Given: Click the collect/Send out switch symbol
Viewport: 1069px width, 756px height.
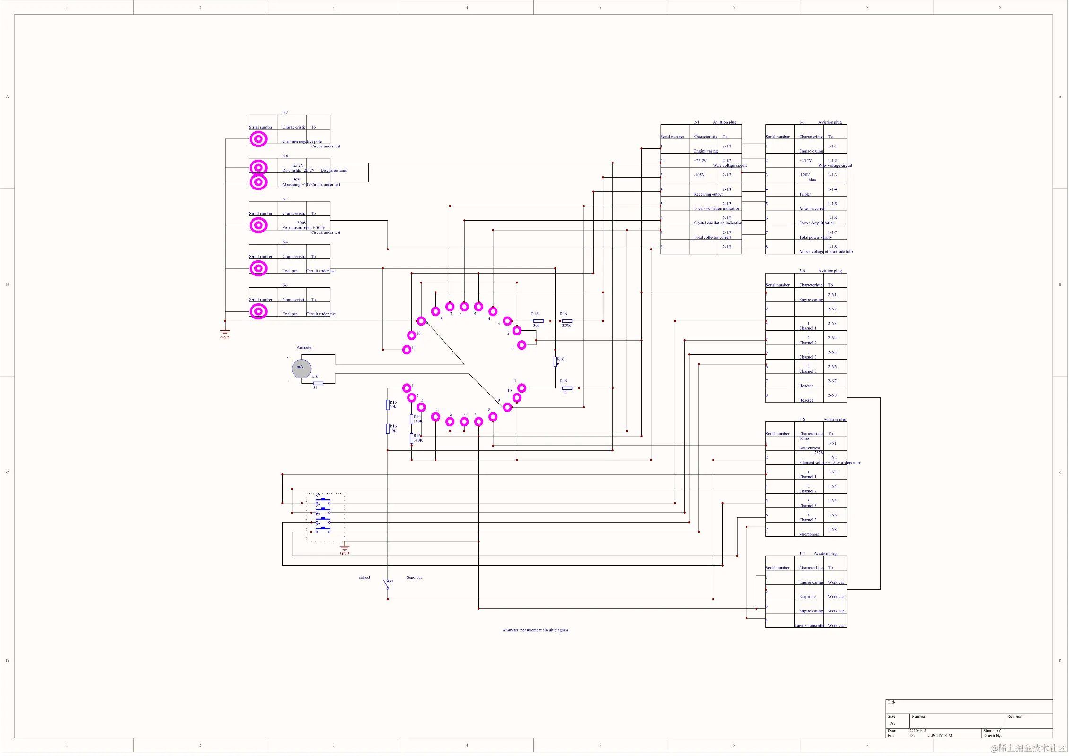Looking at the screenshot, I should 387,585.
